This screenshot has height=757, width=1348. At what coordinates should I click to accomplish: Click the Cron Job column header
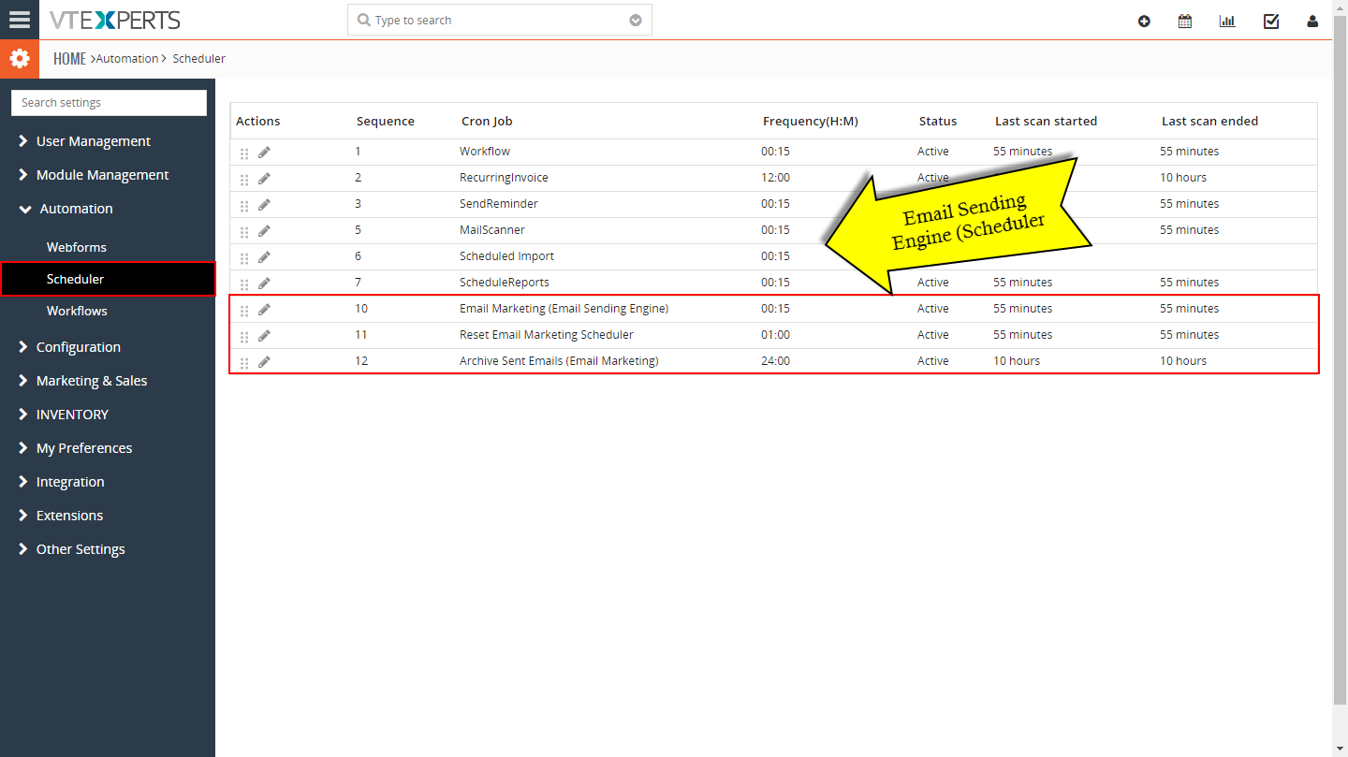pos(487,121)
